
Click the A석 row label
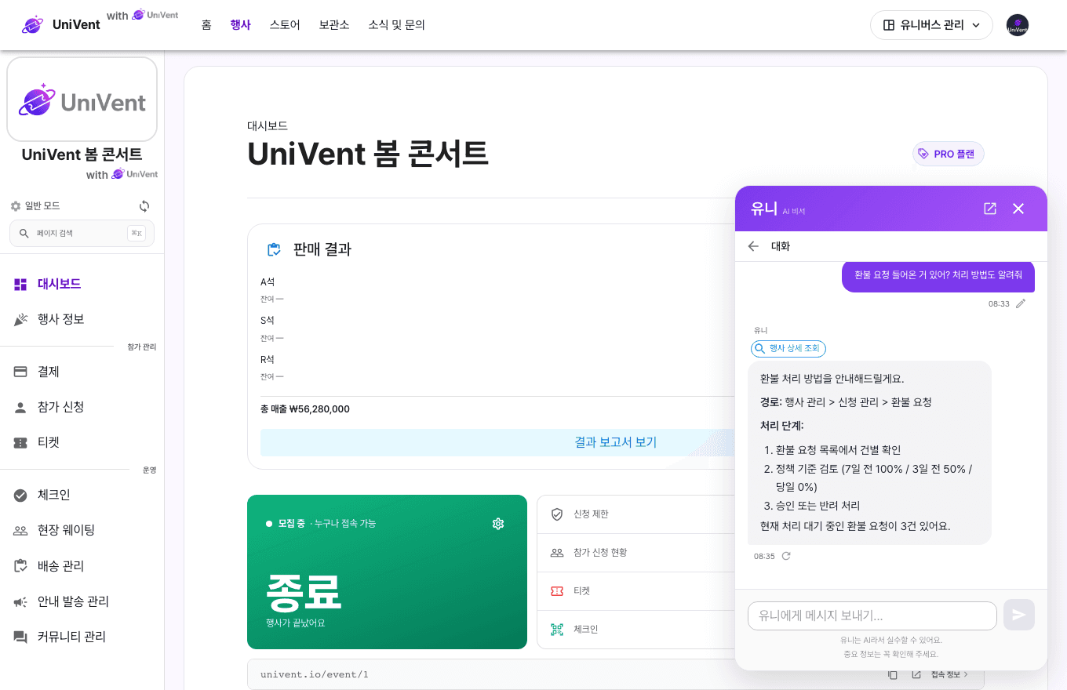pos(268,282)
